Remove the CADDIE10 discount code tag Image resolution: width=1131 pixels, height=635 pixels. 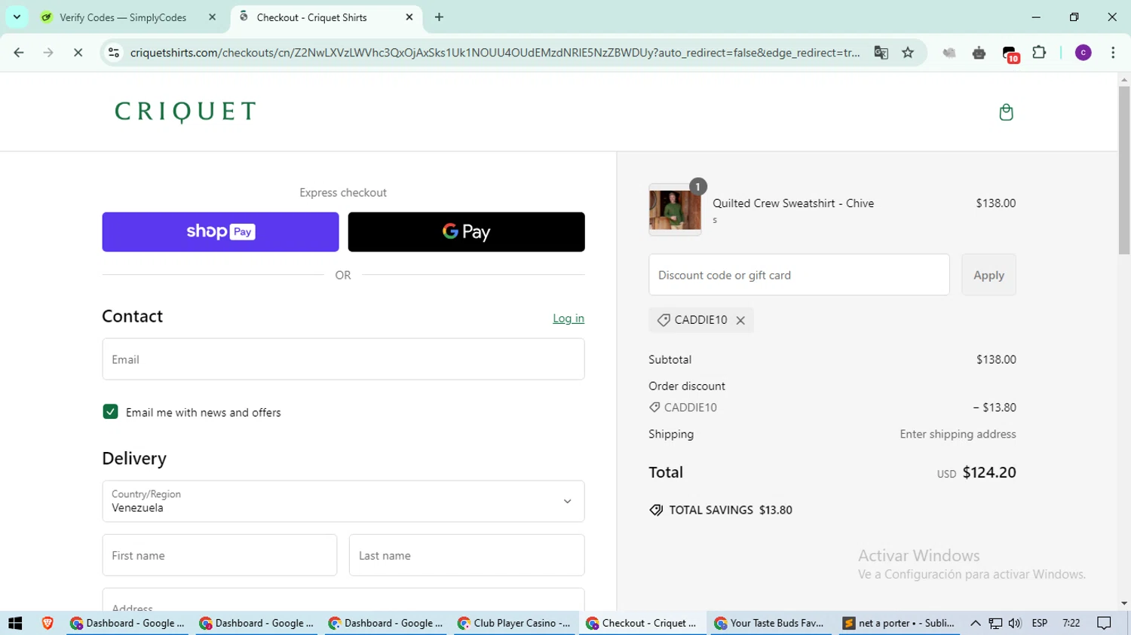[x=740, y=320]
